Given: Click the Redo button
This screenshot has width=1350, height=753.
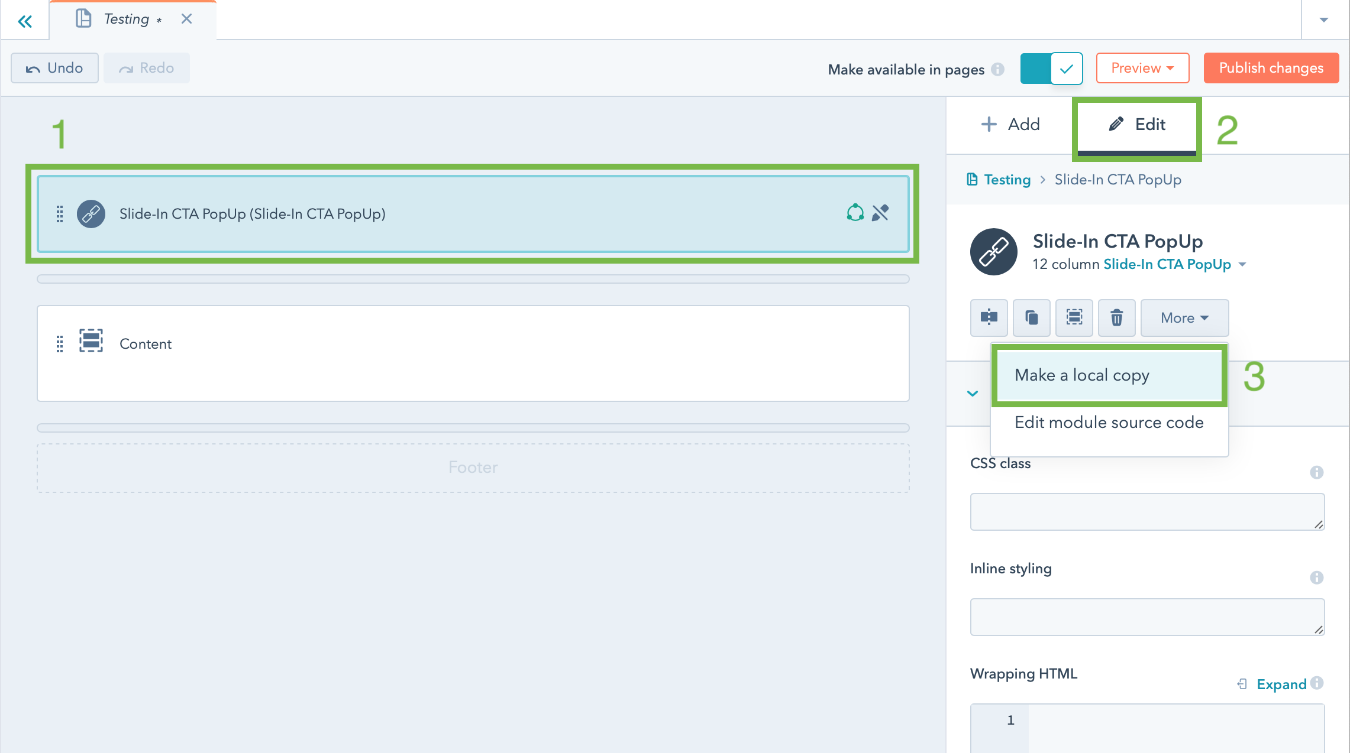Looking at the screenshot, I should point(147,68).
